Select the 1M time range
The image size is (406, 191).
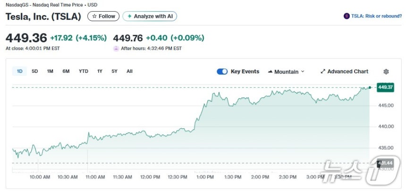pyautogui.click(x=50, y=72)
